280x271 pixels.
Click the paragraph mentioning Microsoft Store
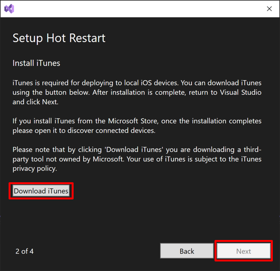pyautogui.click(x=137, y=125)
